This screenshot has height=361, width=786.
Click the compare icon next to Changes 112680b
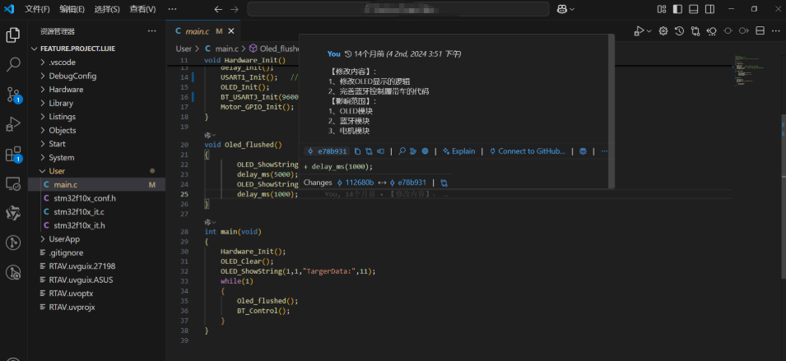(444, 183)
